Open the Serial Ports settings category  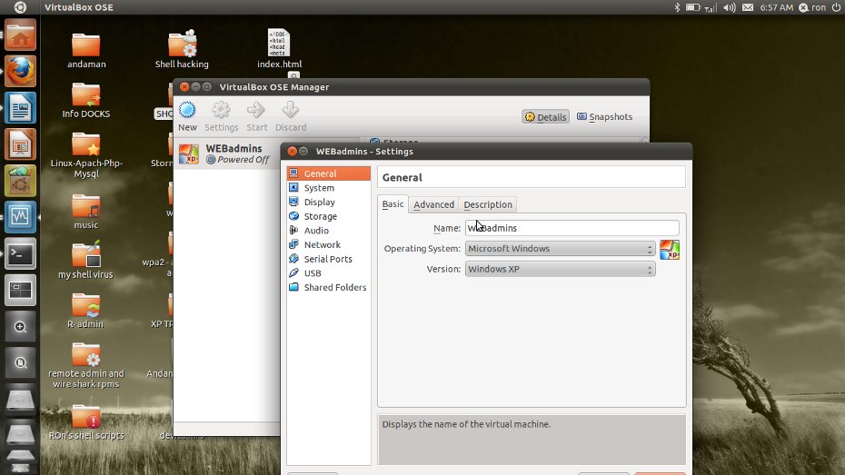[x=329, y=259]
